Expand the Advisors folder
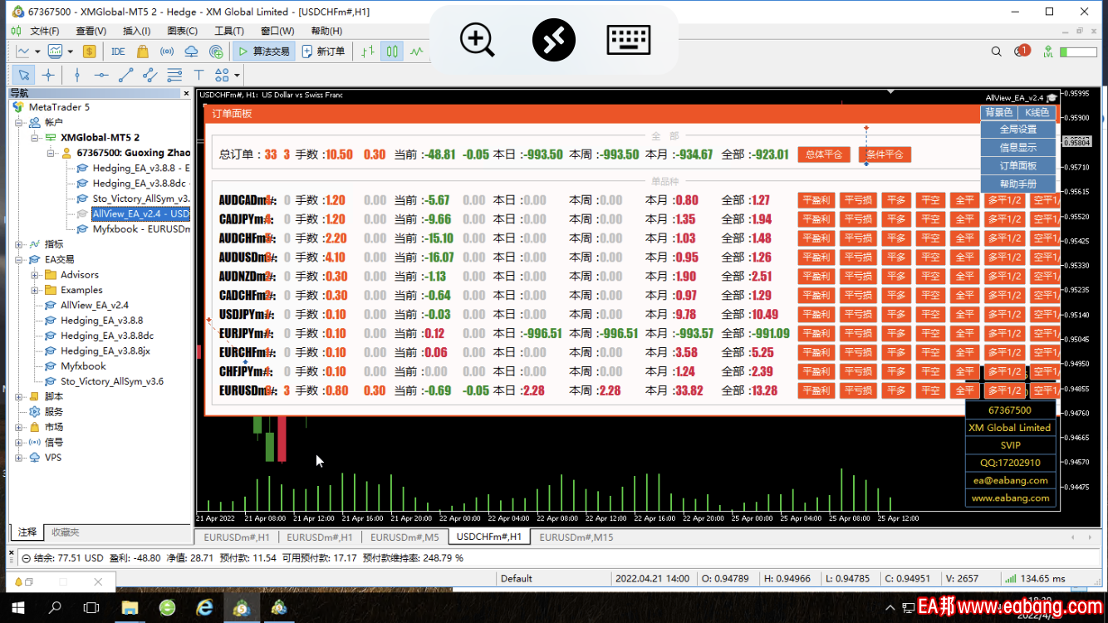This screenshot has width=1108, height=623. [35, 274]
